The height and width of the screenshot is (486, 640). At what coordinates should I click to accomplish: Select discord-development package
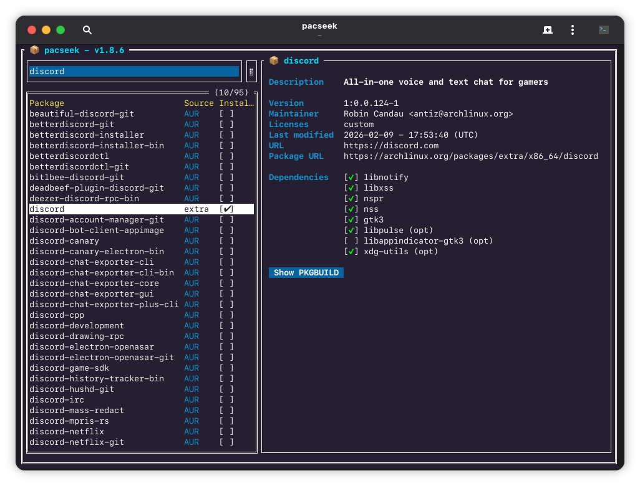(141, 326)
